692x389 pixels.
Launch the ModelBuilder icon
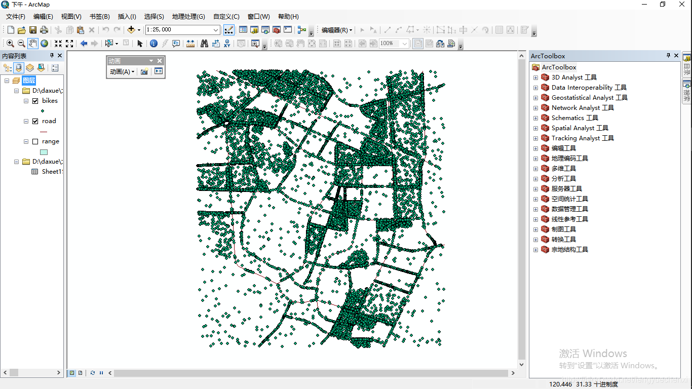302,30
